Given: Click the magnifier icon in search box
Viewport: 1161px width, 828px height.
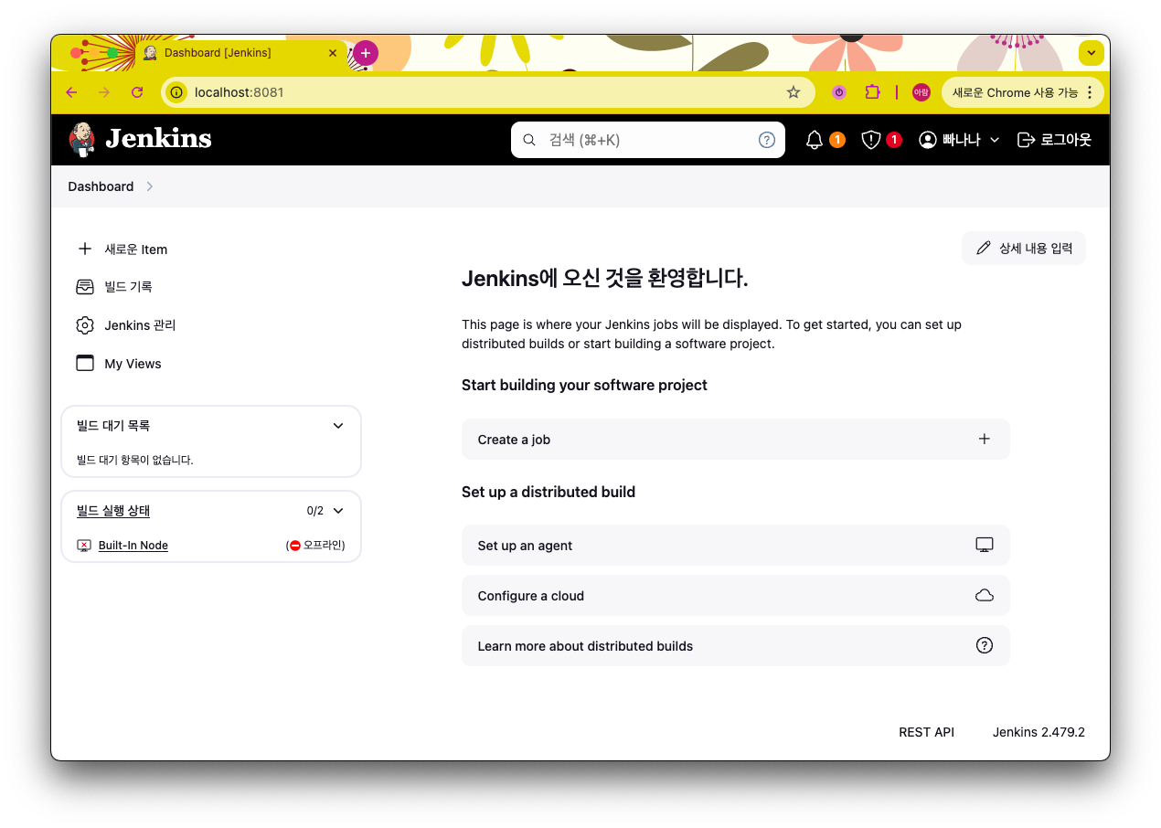Looking at the screenshot, I should (x=528, y=140).
